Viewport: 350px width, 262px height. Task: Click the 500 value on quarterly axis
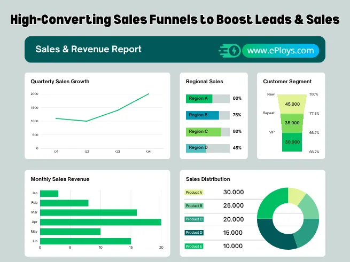(x=35, y=135)
